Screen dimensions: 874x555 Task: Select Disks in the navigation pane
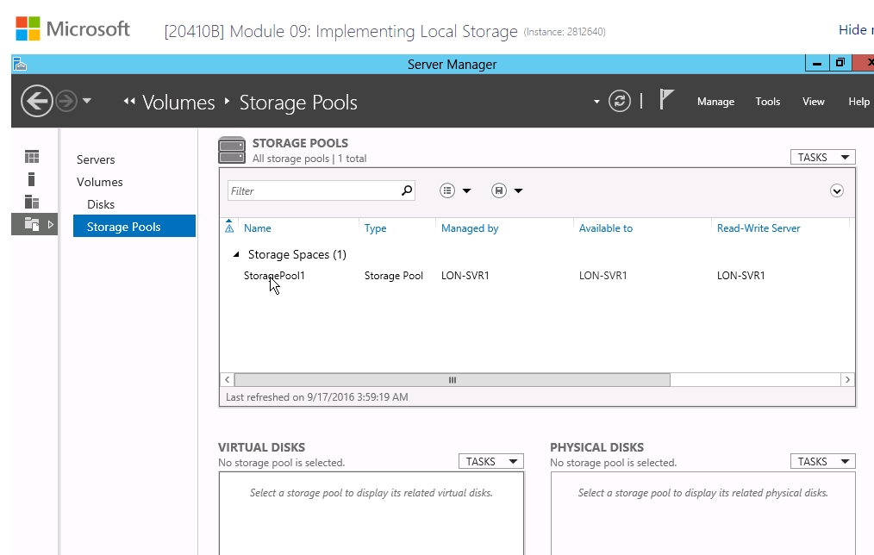(101, 204)
